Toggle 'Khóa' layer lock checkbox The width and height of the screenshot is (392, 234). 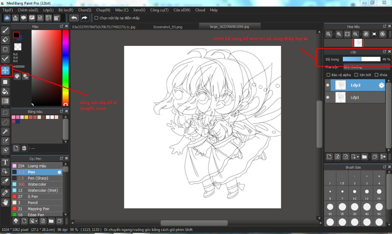pyautogui.click(x=377, y=75)
